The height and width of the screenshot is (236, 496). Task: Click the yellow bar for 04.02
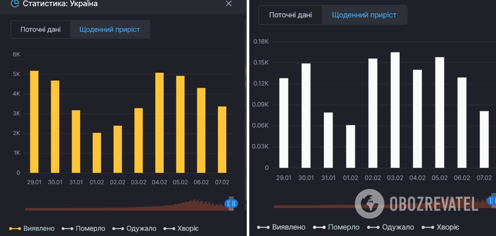[159, 123]
